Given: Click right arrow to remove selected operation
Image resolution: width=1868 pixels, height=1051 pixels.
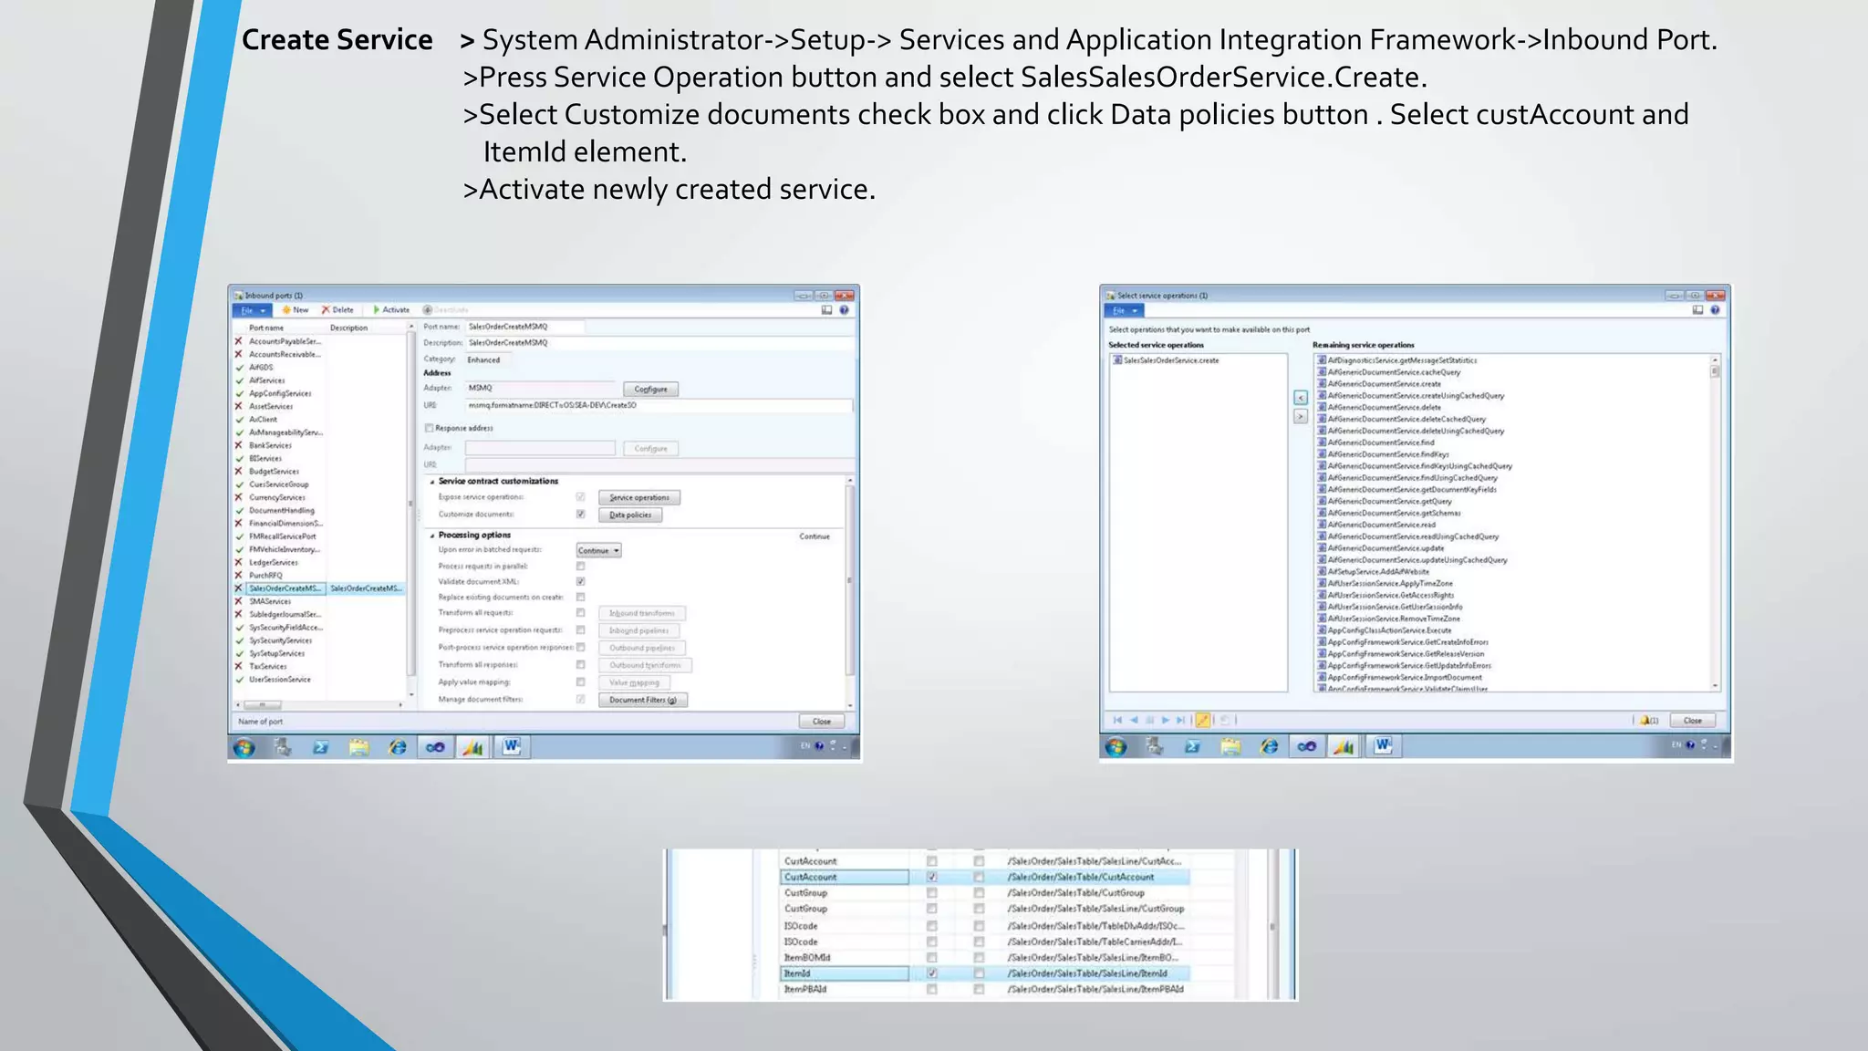Looking at the screenshot, I should 1301,417.
